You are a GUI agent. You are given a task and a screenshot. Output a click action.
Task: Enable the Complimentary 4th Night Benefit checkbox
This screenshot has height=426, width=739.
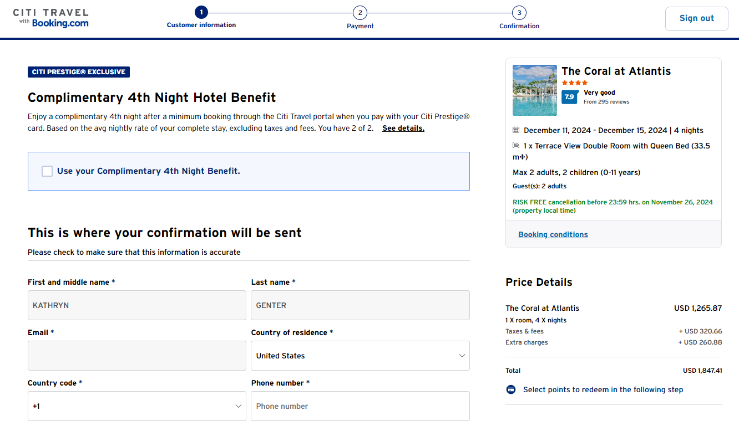(47, 171)
